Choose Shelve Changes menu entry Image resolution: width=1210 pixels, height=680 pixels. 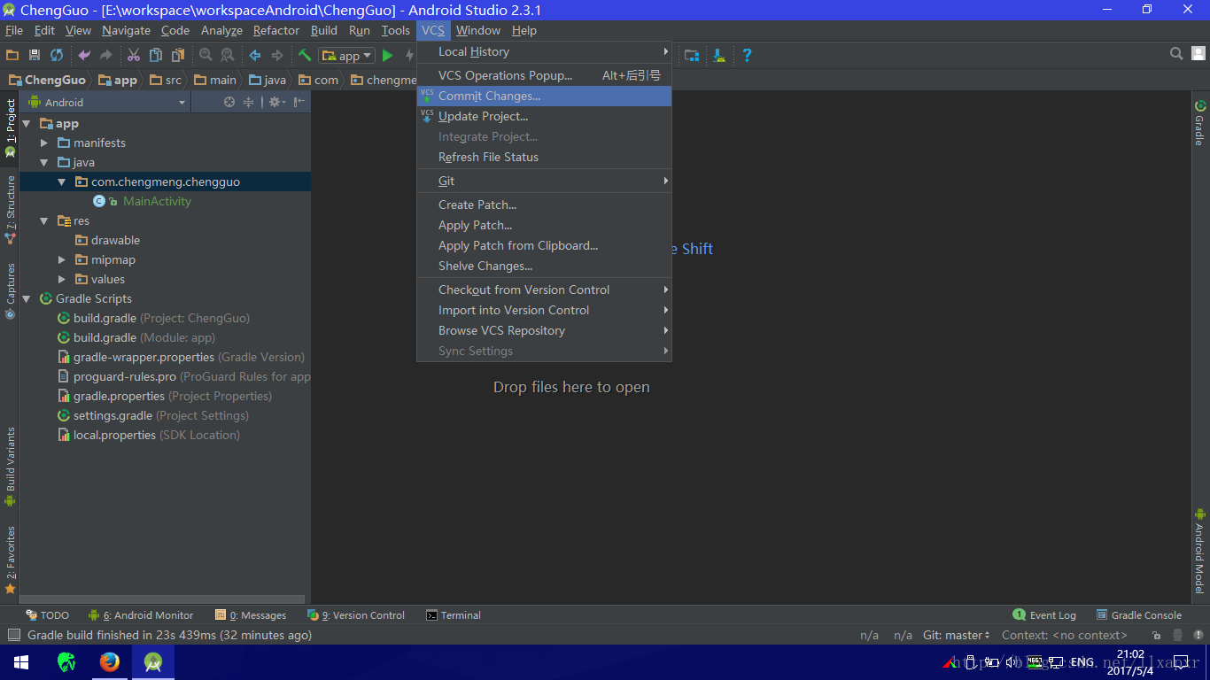544,266
